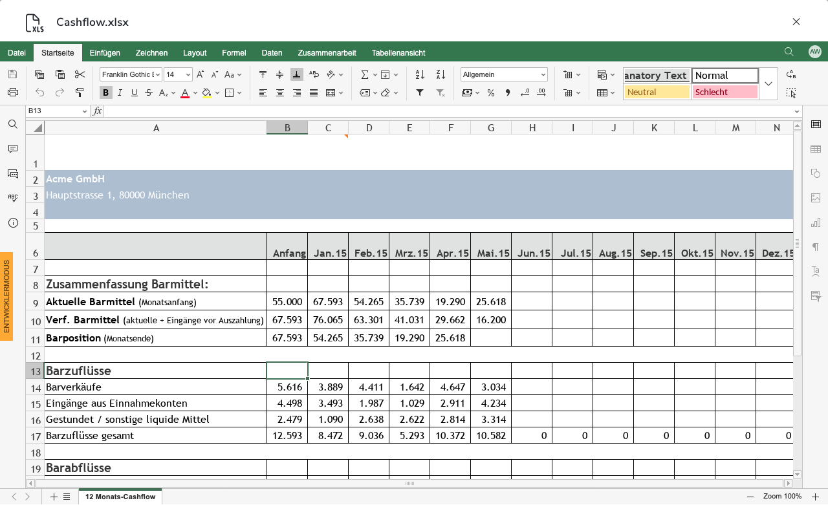
Task: Toggle bold formatting
Action: (x=106, y=92)
